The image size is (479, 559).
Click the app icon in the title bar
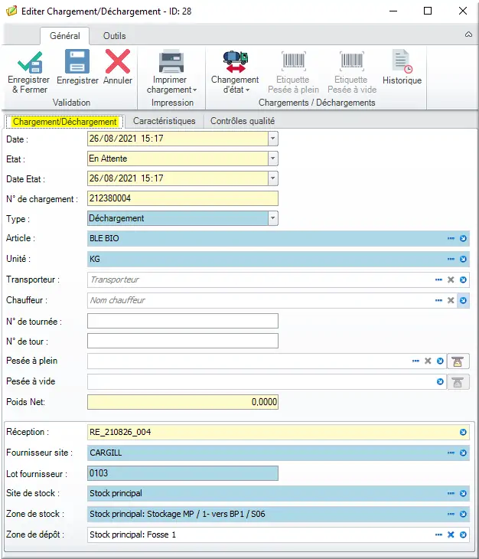coord(11,11)
